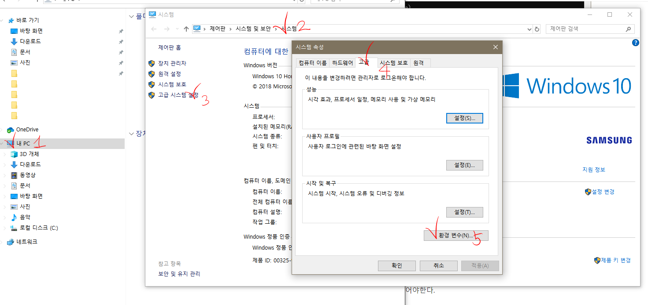Open 문서 folder under 내 PC
Viewport: 648px width, 305px height.
pyautogui.click(x=25, y=185)
